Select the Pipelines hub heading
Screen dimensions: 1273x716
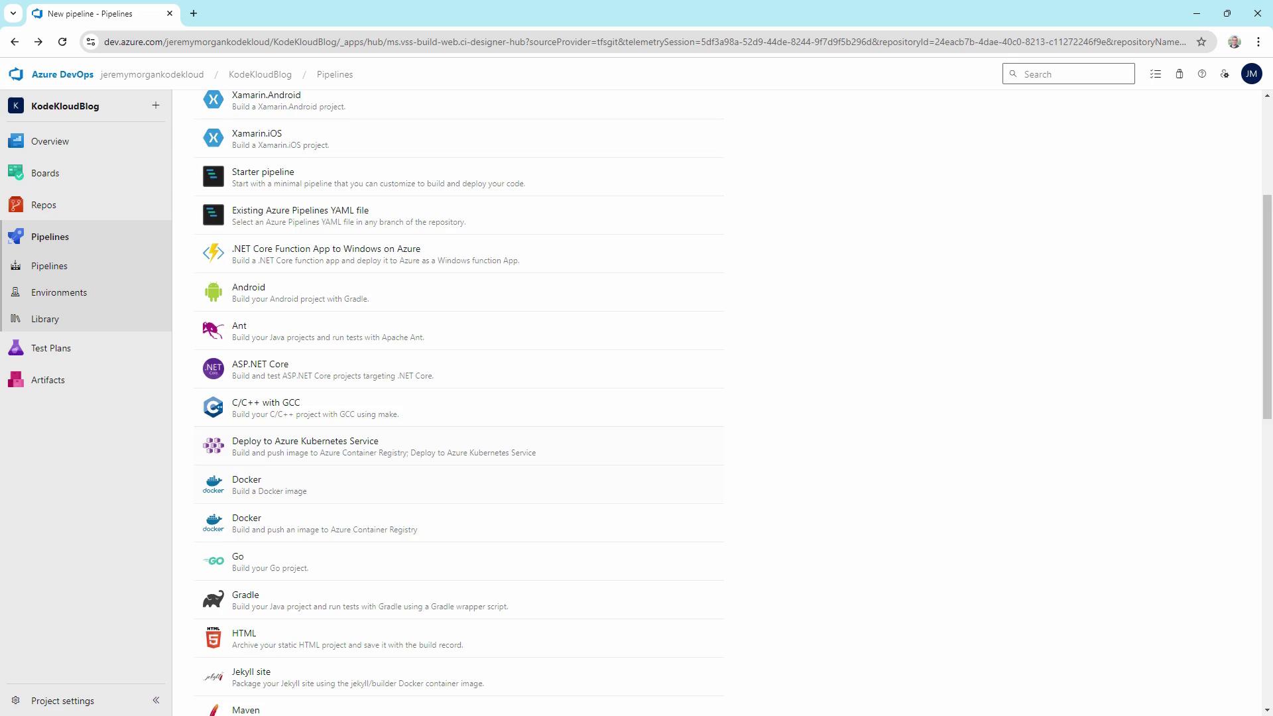click(86, 237)
